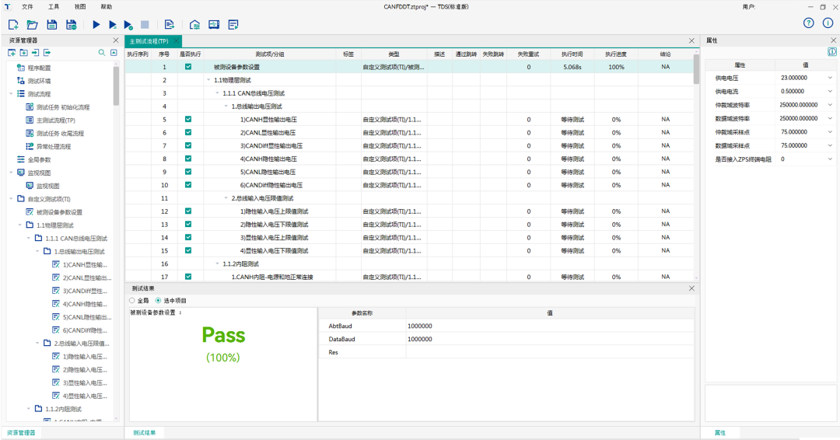
Task: Open the 工具 menu
Action: (x=54, y=7)
